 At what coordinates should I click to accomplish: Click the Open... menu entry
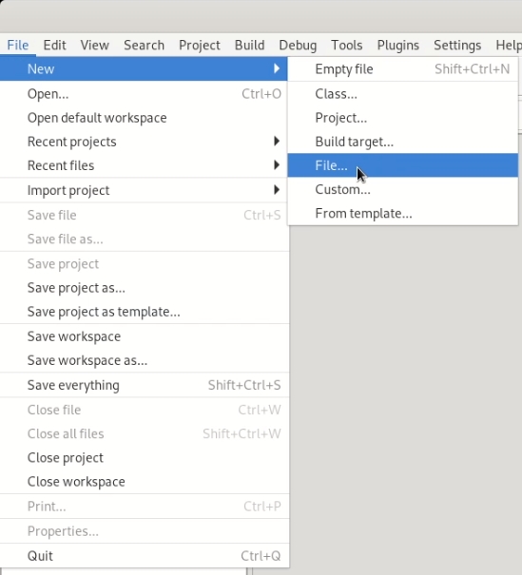pos(144,94)
